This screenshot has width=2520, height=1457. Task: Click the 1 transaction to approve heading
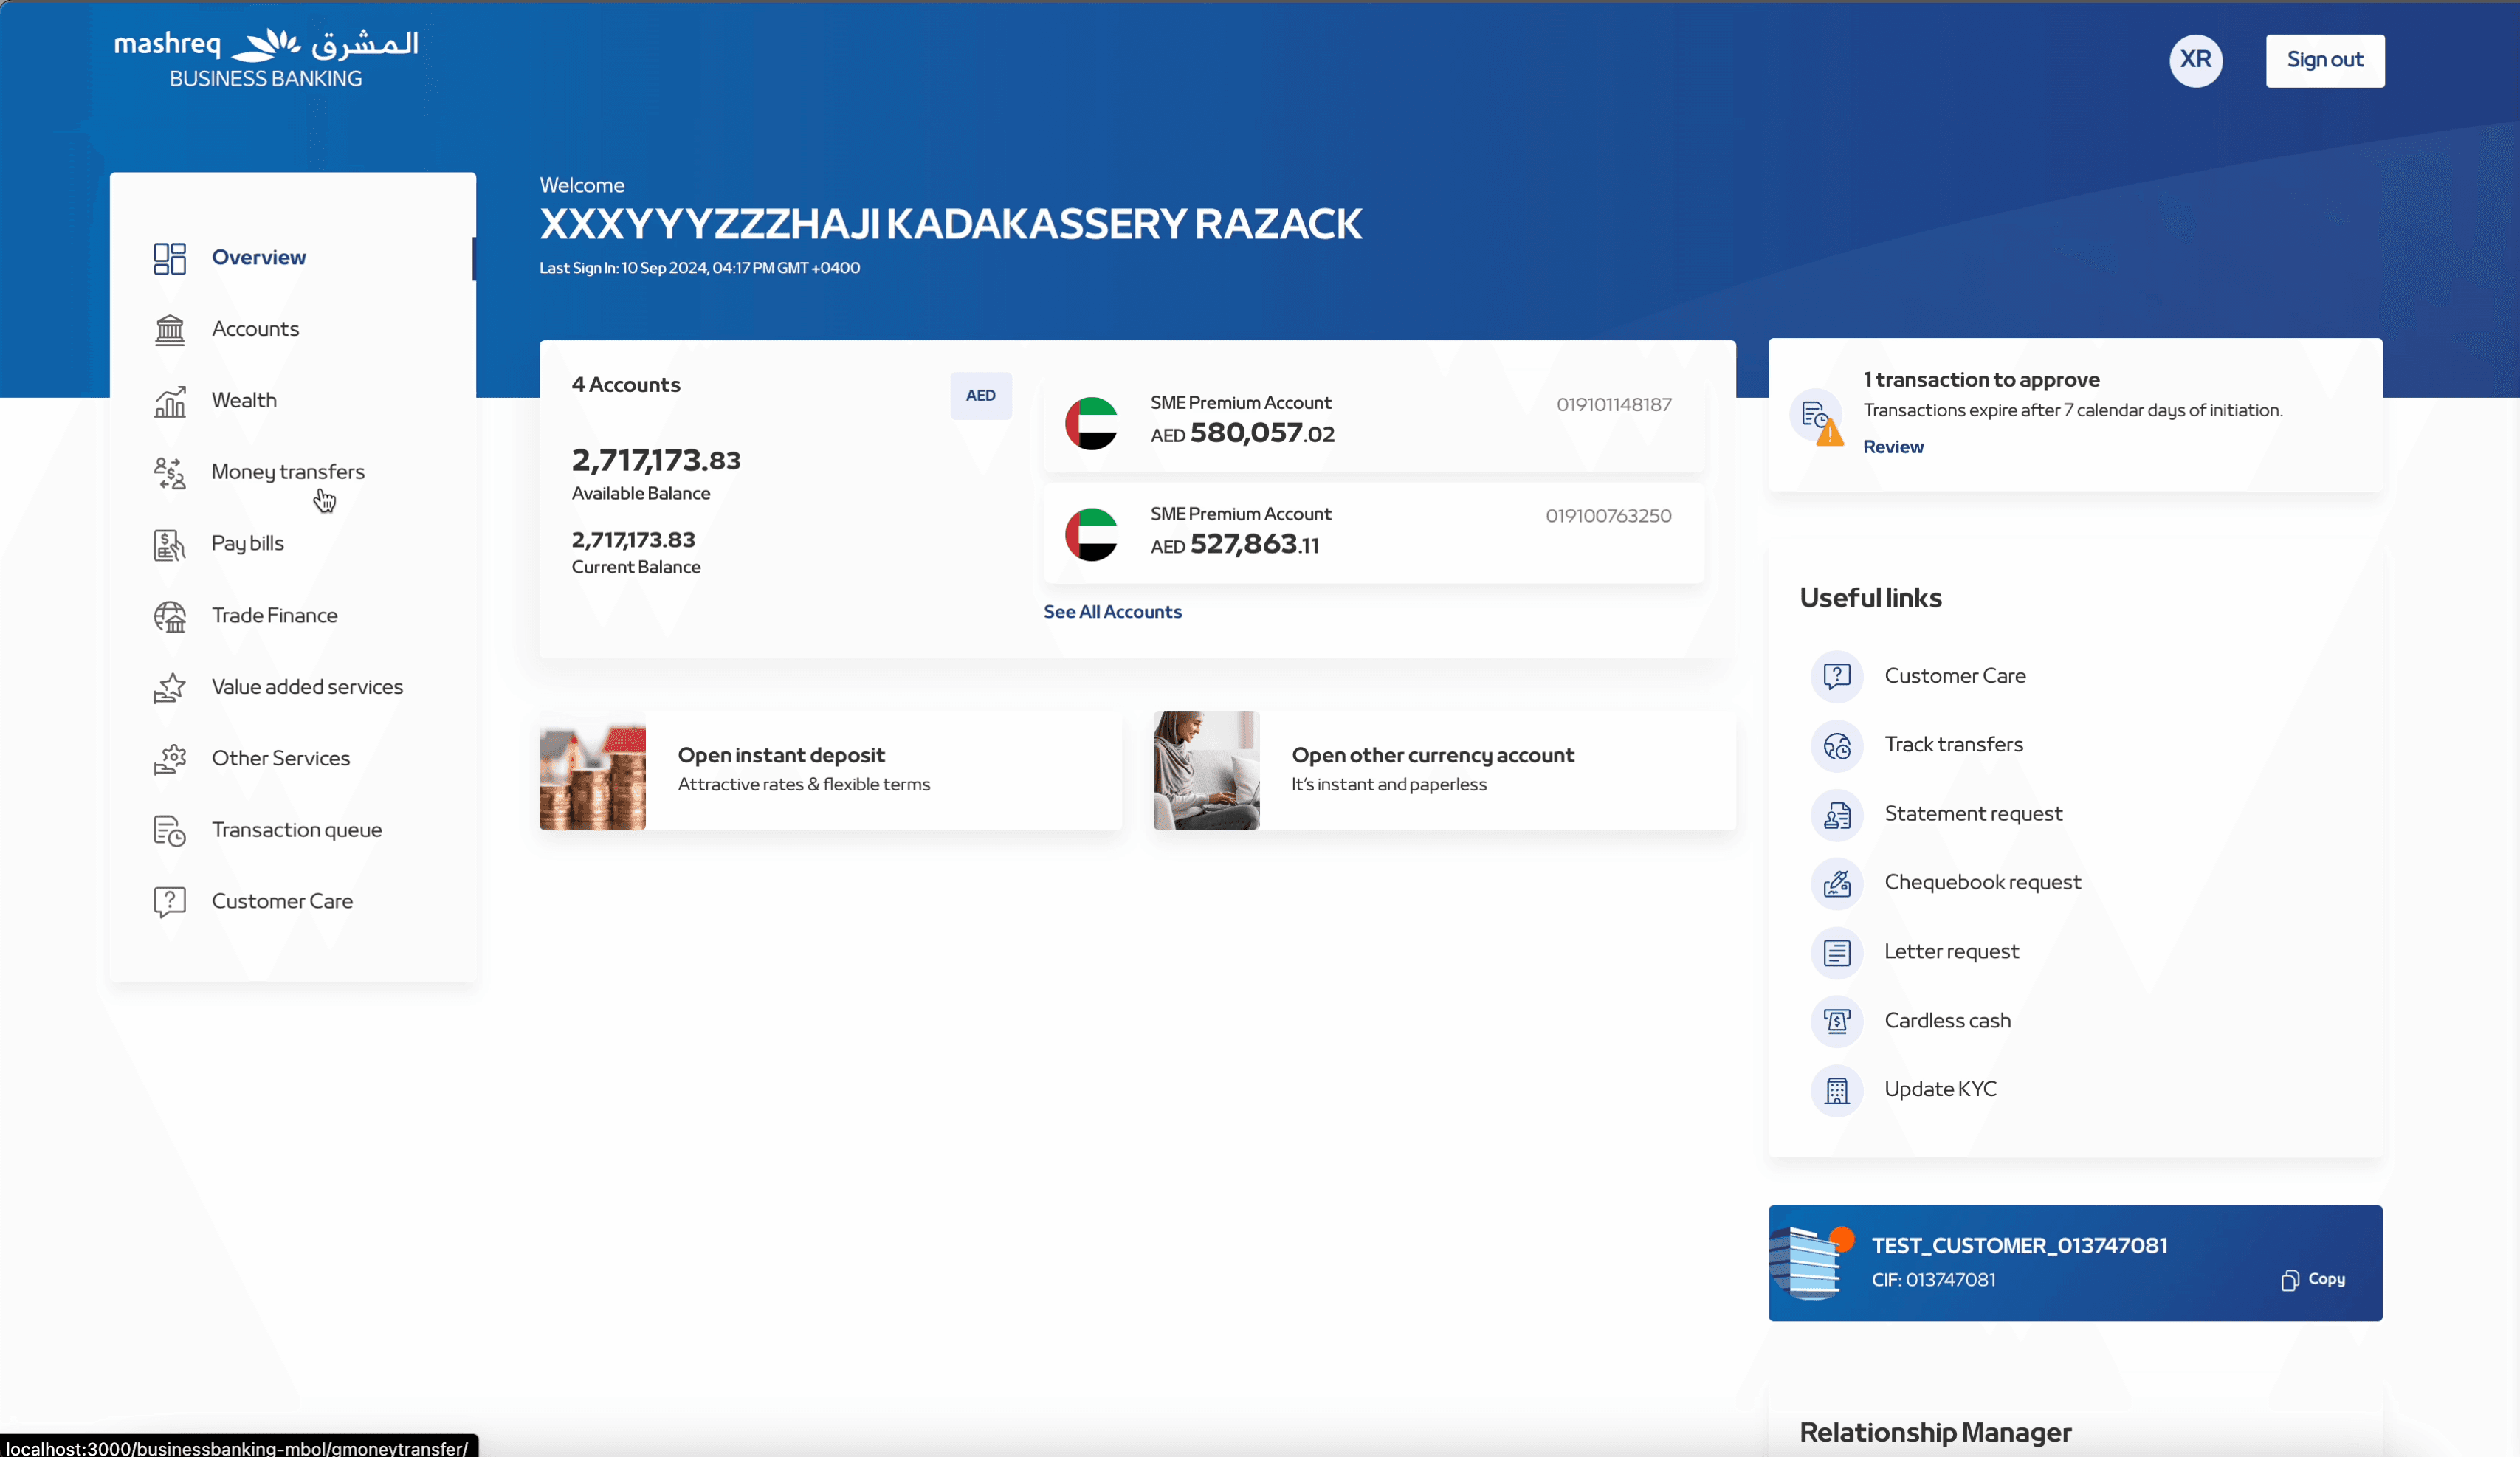pos(1981,380)
